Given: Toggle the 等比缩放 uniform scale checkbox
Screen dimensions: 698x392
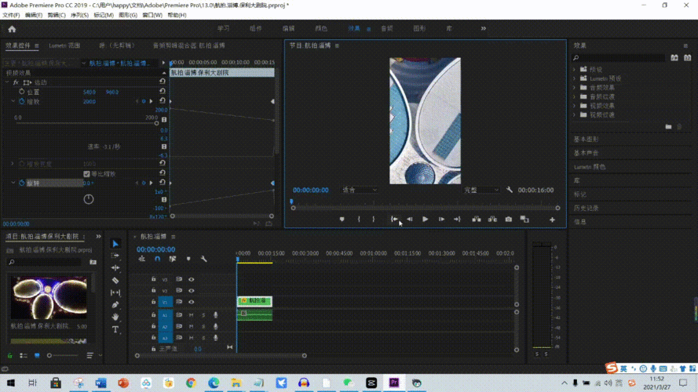Looking at the screenshot, I should [86, 174].
